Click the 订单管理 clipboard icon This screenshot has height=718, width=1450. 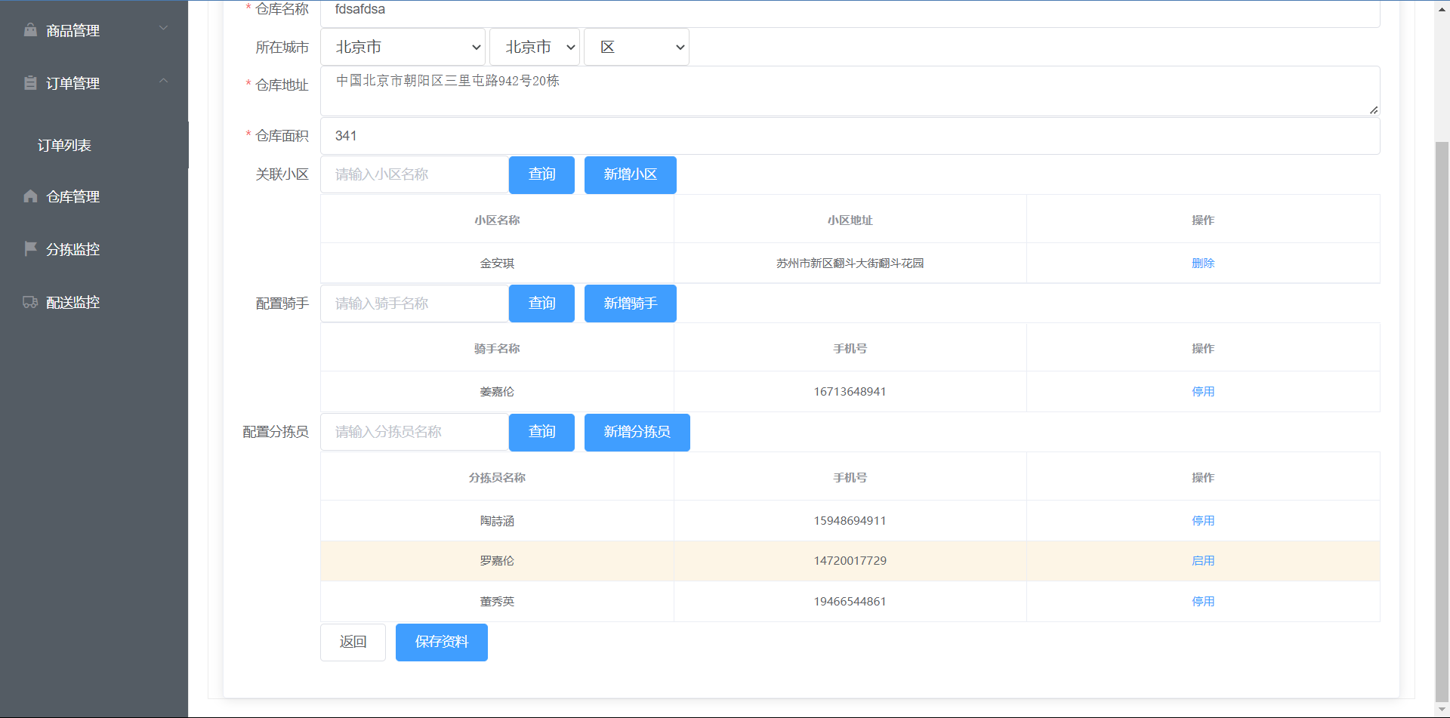(30, 83)
